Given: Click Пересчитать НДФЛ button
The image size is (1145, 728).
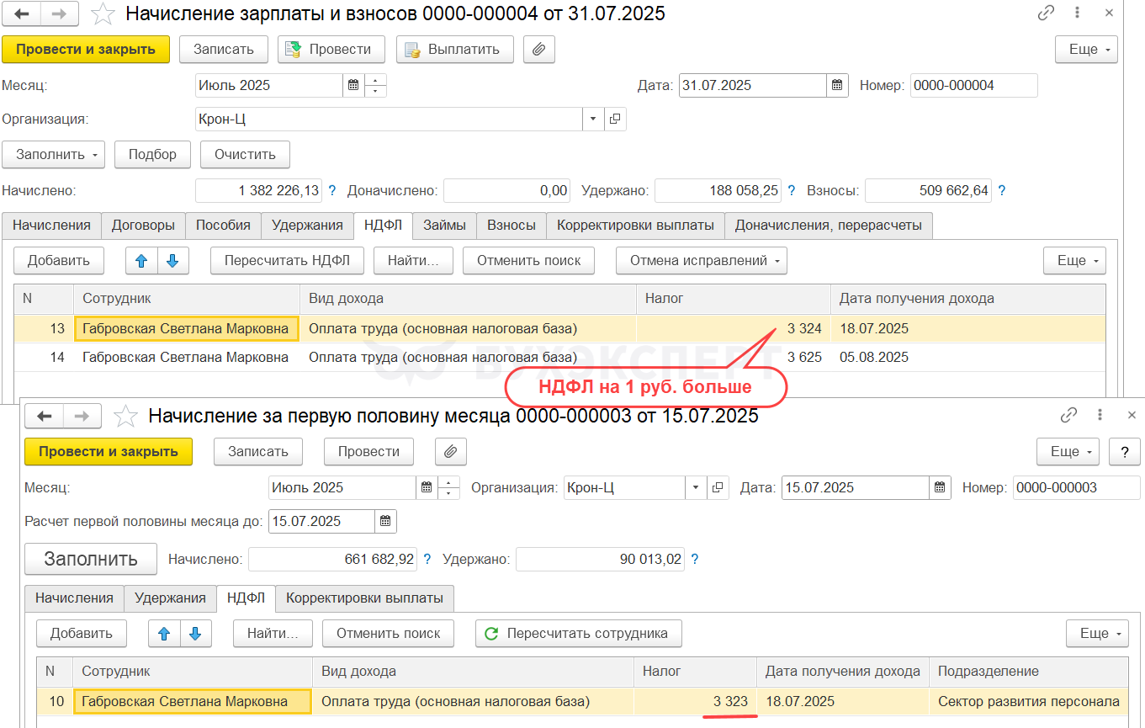Looking at the screenshot, I should [287, 261].
